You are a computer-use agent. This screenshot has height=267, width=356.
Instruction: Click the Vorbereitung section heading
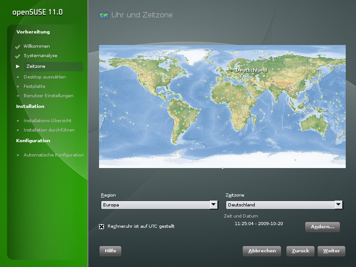point(33,32)
